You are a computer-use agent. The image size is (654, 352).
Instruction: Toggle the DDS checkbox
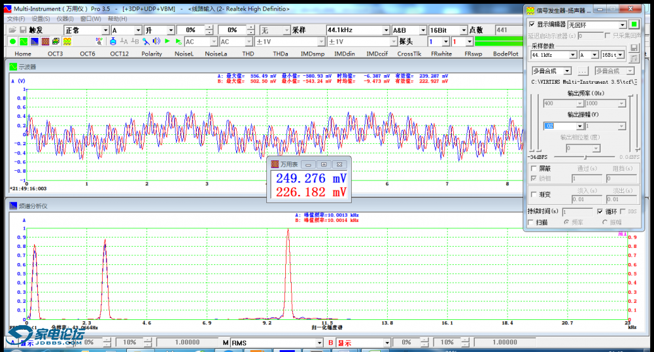click(x=623, y=211)
